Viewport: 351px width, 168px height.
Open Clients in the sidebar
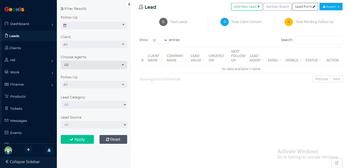point(16,48)
